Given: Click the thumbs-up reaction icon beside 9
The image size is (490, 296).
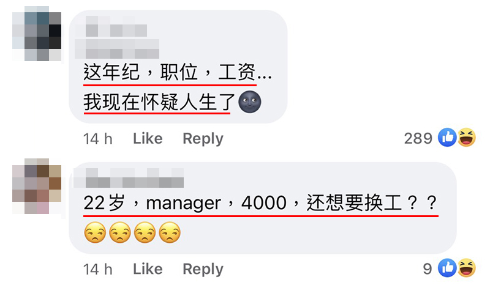Looking at the screenshot, I should tap(447, 268).
